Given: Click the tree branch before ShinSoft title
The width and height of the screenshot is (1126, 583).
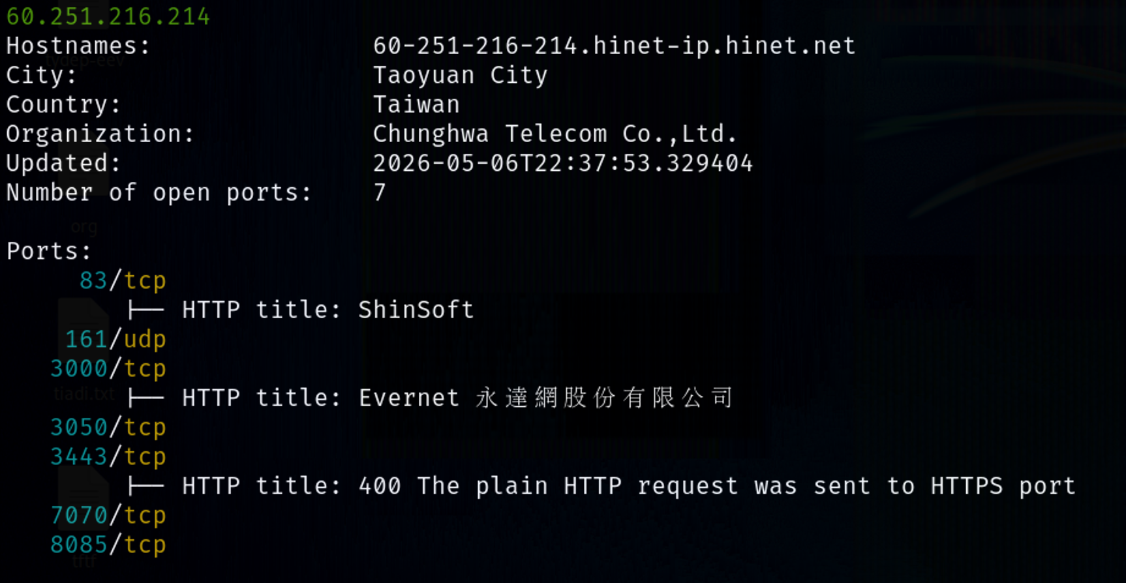Looking at the screenshot, I should click(146, 310).
